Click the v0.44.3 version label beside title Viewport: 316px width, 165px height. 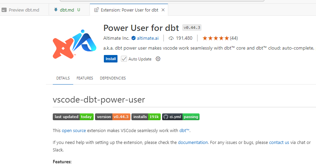(192, 27)
